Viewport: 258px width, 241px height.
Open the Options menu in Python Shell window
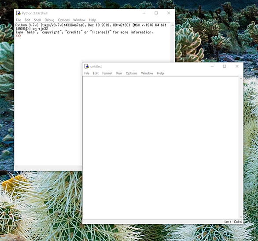coord(64,20)
